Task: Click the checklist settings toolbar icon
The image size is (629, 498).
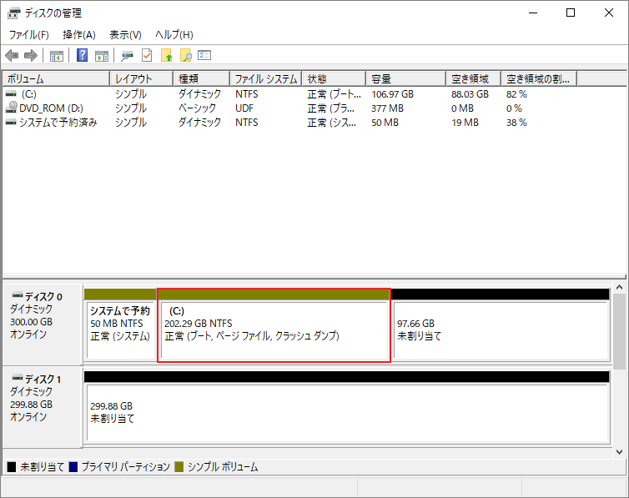Action: coord(204,55)
